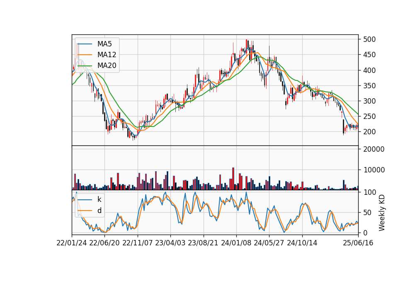Click the 450 price axis label
The width and height of the screenshot is (398, 286).
click(x=369, y=55)
